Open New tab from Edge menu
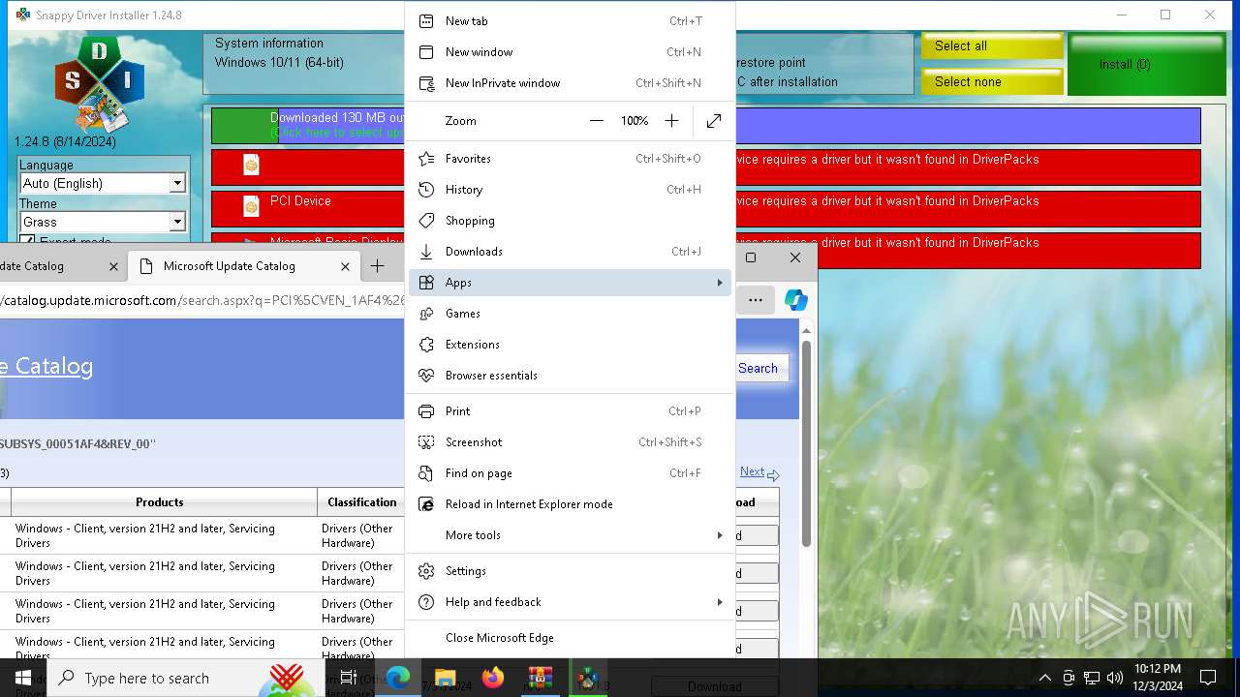This screenshot has height=697, width=1240. click(570, 21)
